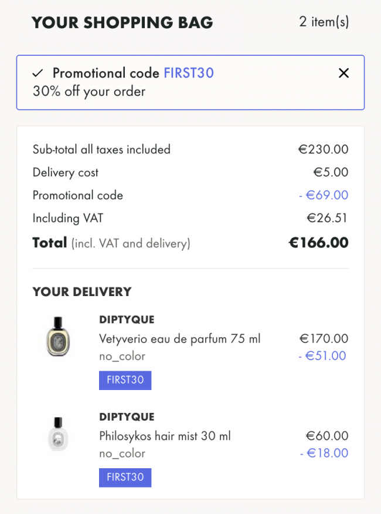This screenshot has width=381, height=514.
Task: Select the Total €166.00 amount
Action: [x=318, y=243]
